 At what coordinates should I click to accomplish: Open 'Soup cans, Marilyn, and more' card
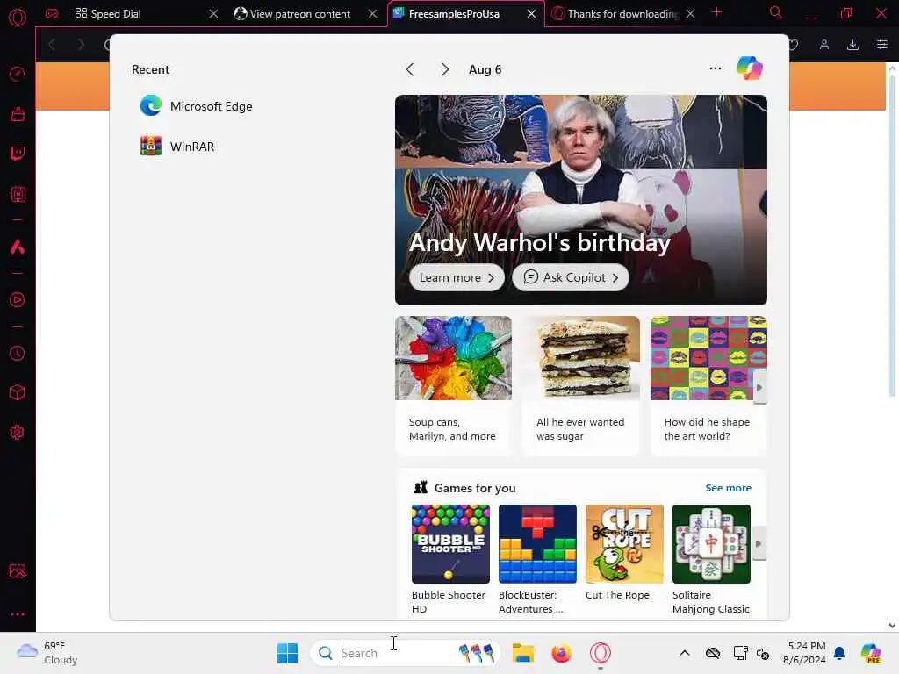tap(453, 385)
